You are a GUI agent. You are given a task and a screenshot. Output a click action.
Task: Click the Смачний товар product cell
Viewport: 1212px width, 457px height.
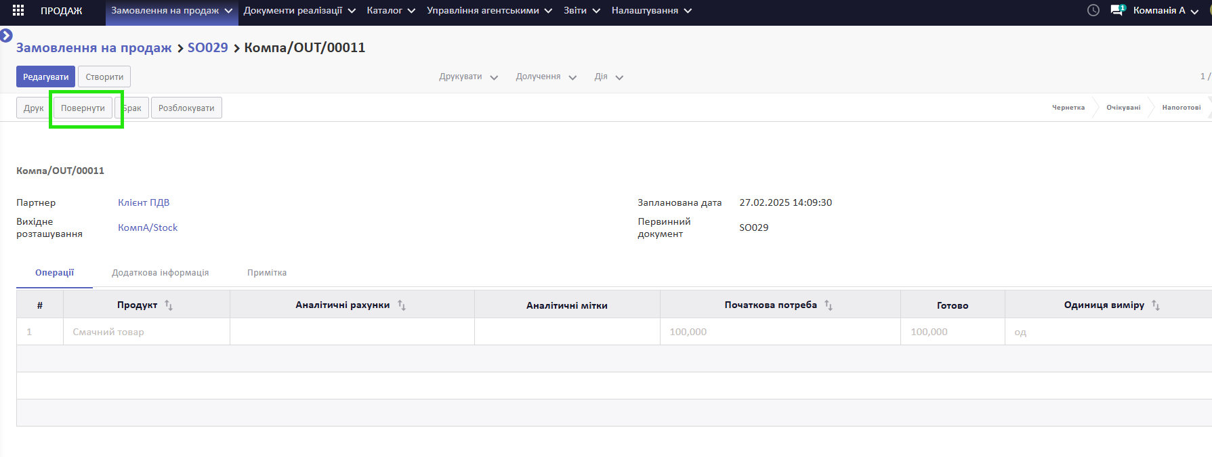tap(146, 332)
